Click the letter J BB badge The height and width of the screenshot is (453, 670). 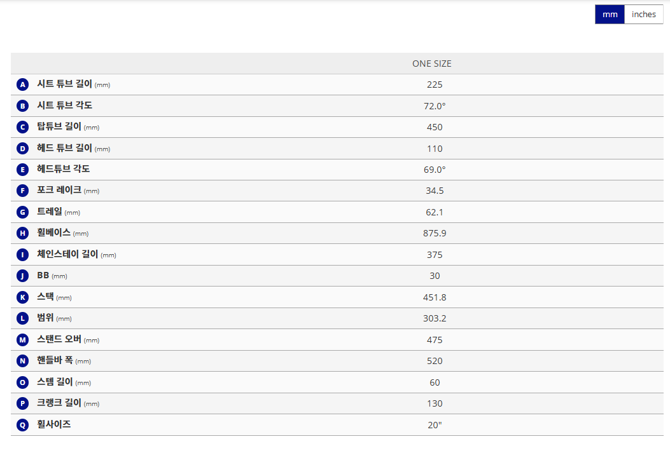[x=23, y=276]
